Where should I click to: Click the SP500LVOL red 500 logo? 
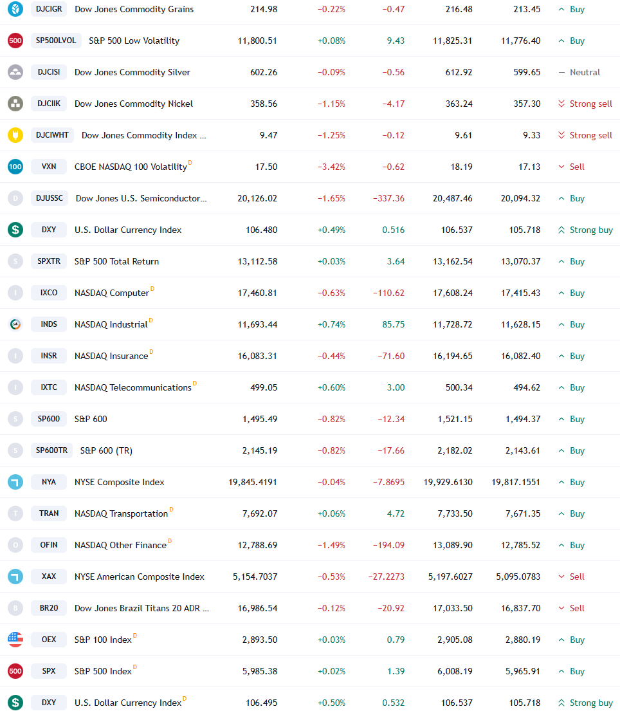click(15, 41)
